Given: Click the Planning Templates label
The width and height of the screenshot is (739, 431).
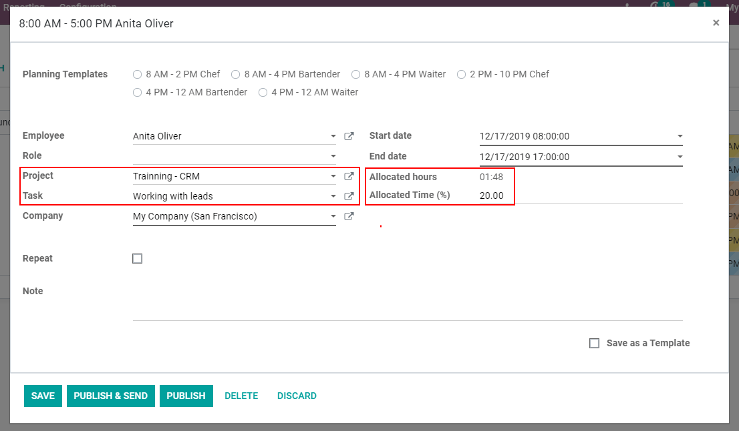Looking at the screenshot, I should pyautogui.click(x=65, y=74).
